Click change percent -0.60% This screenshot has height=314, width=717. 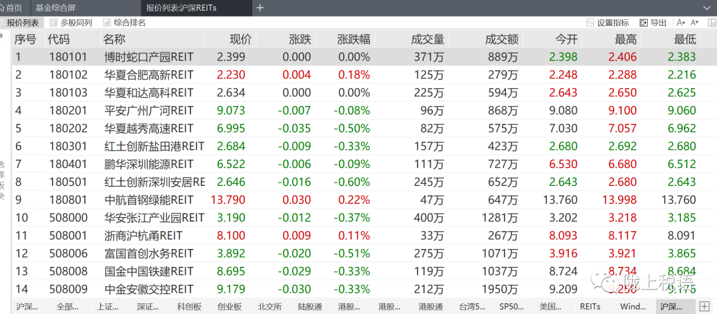click(x=352, y=182)
